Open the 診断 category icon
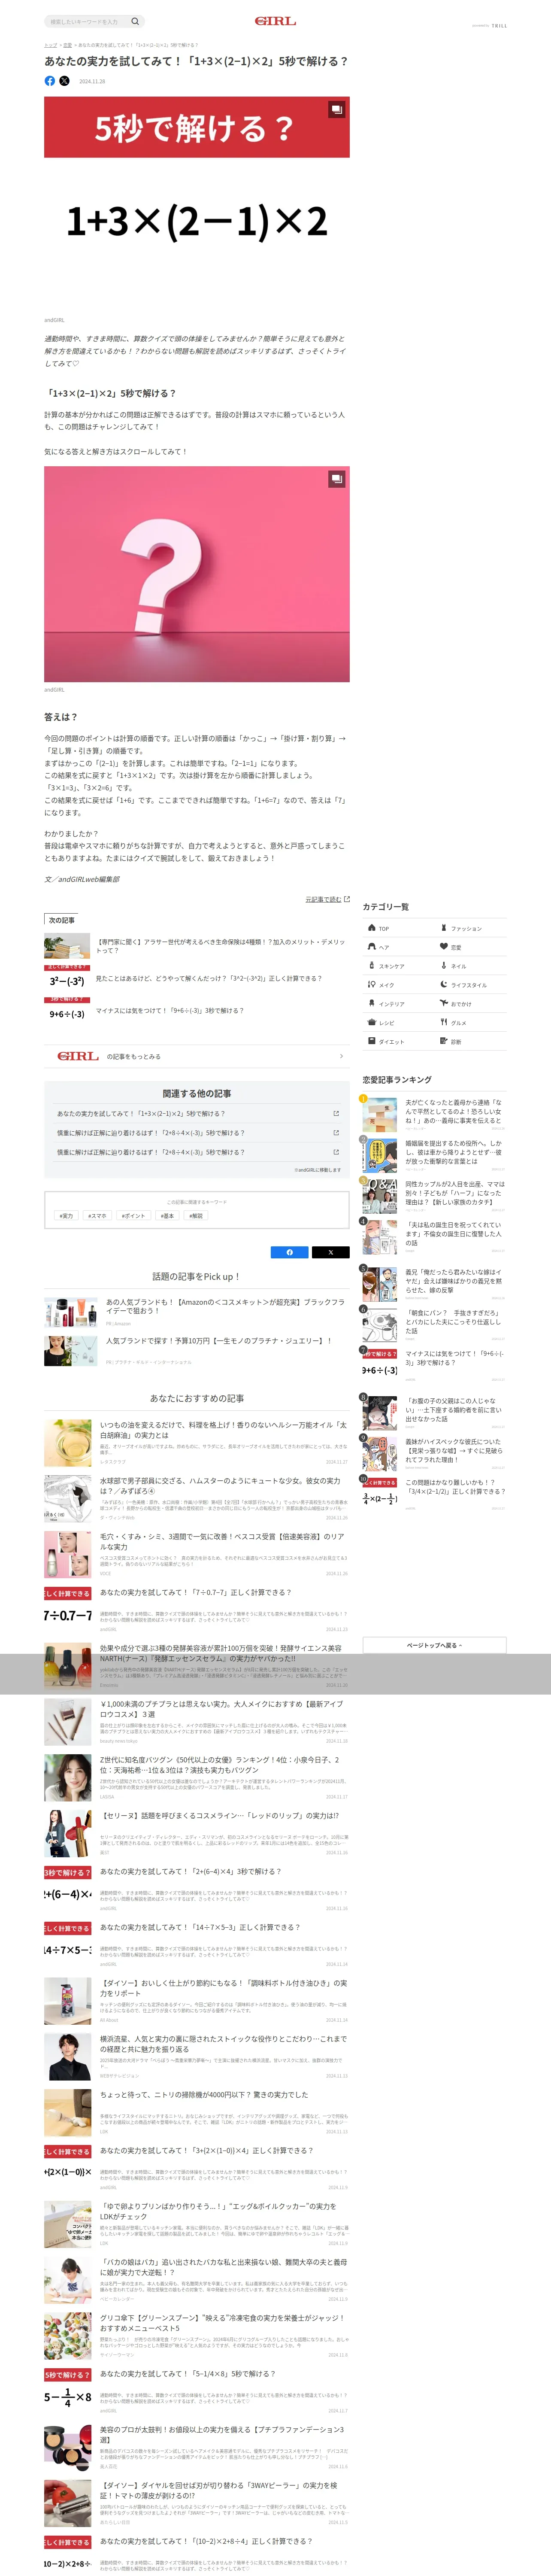The width and height of the screenshot is (551, 2576). coord(444,1042)
